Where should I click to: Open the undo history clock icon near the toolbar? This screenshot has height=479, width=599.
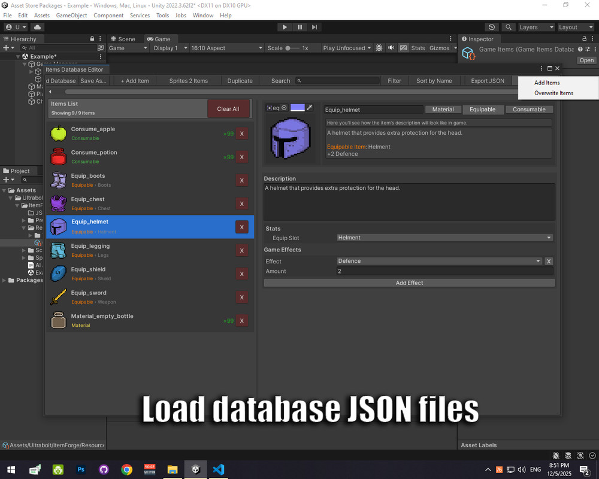[491, 27]
